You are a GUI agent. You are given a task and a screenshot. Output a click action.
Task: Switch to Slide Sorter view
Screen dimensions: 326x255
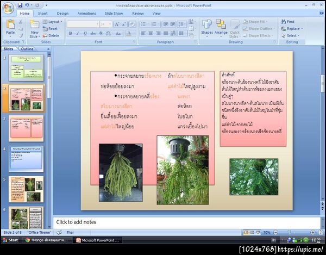click(252, 233)
